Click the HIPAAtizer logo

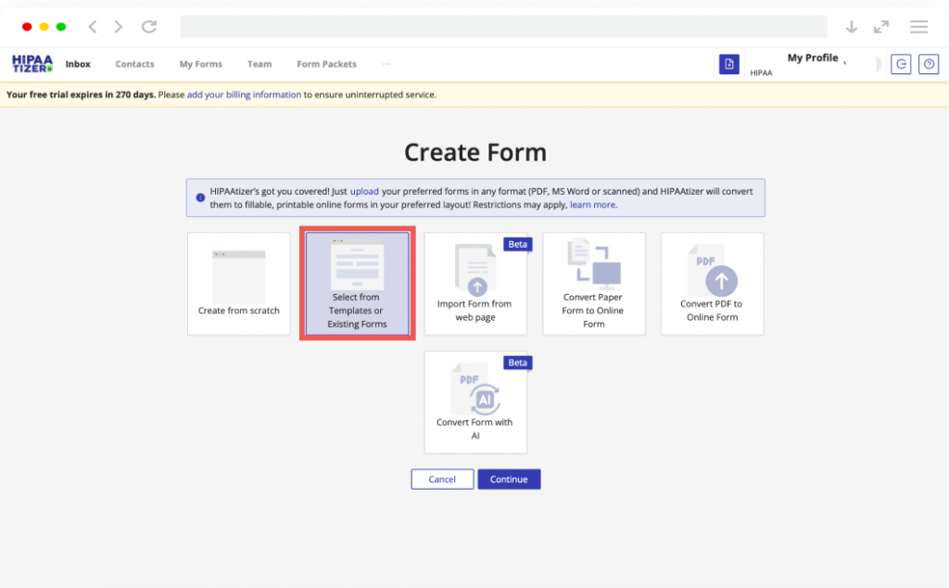click(x=31, y=63)
